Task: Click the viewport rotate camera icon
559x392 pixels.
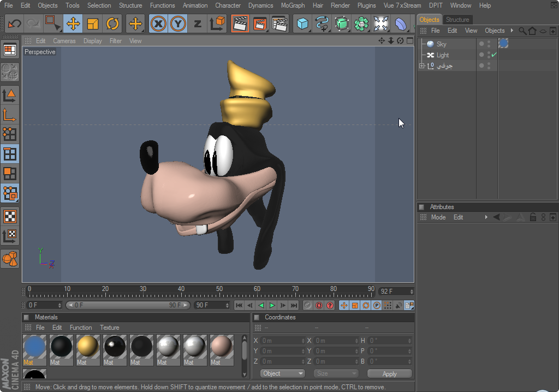Action: (400, 40)
